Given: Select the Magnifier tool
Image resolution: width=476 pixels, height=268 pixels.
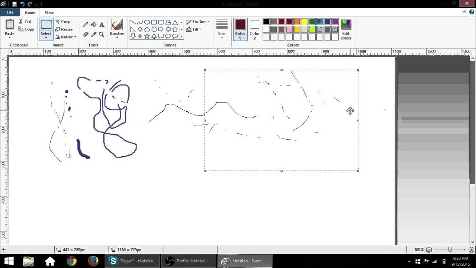Looking at the screenshot, I should [x=102, y=34].
